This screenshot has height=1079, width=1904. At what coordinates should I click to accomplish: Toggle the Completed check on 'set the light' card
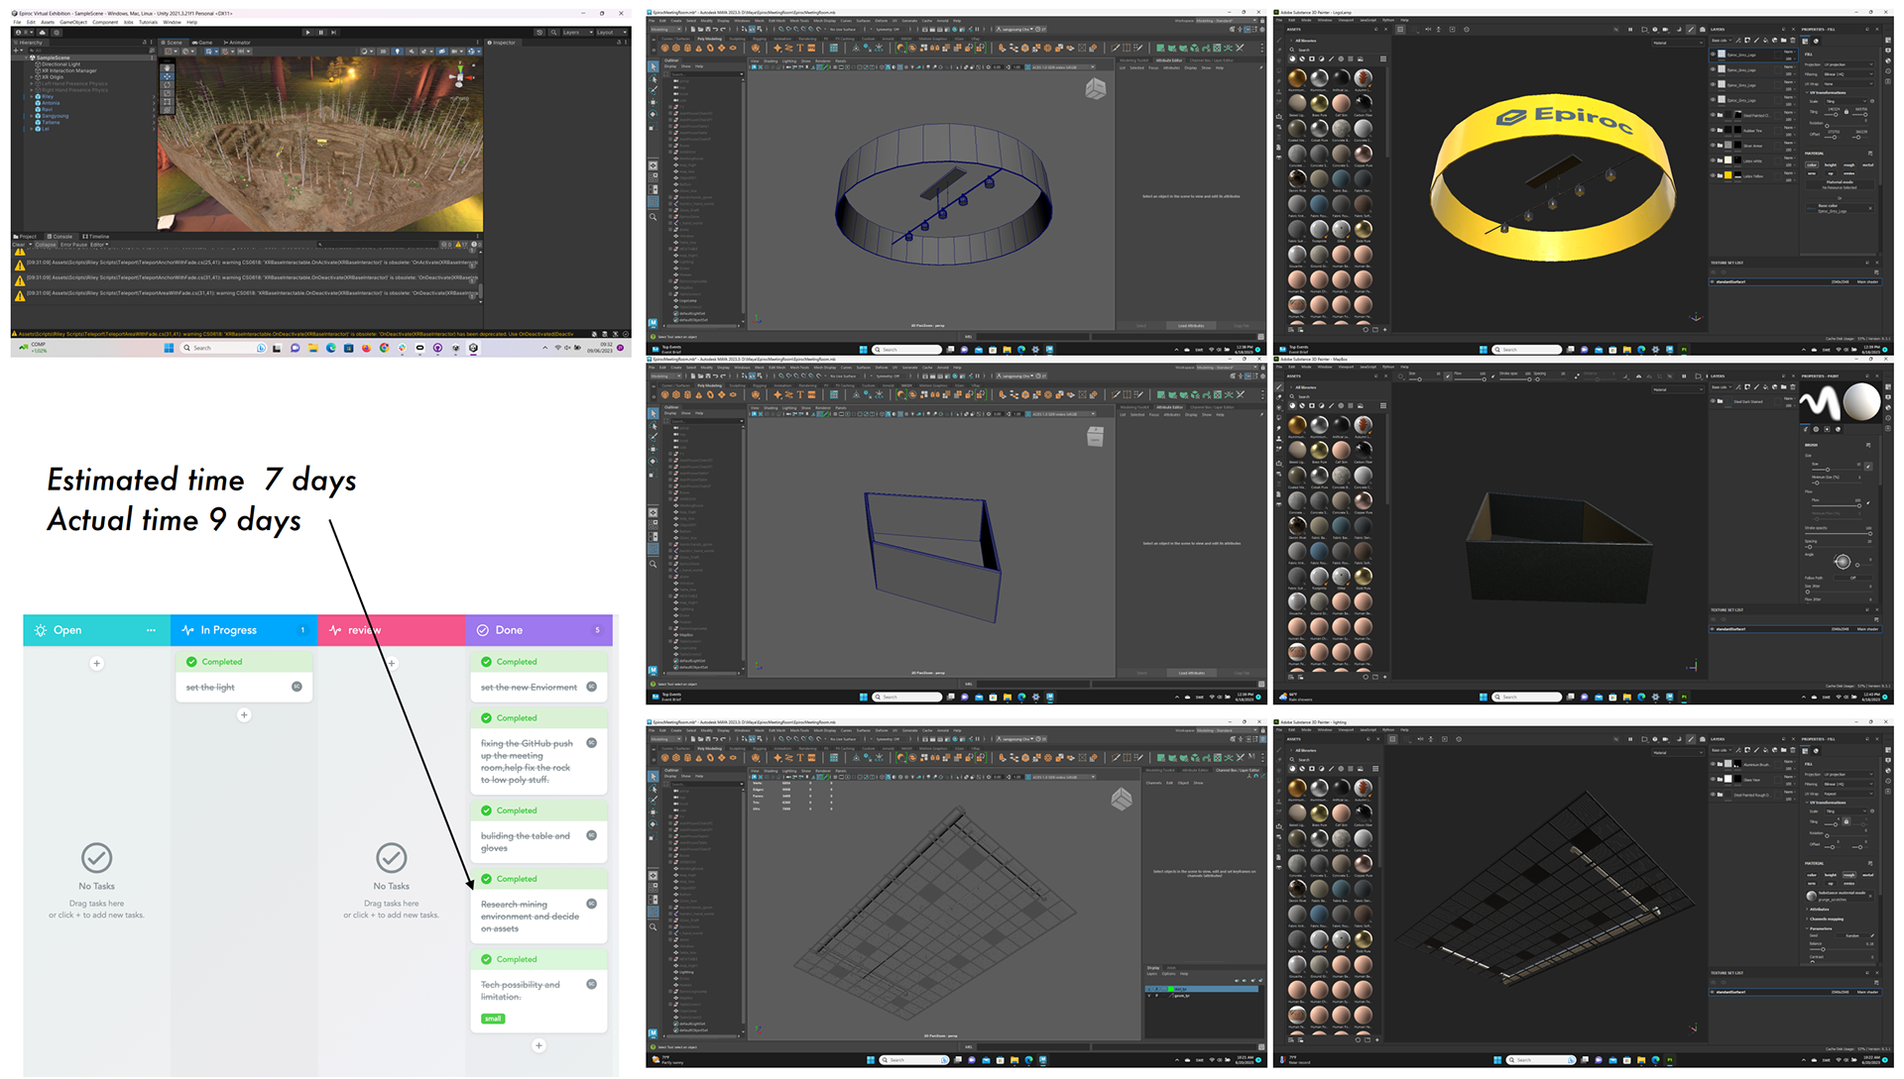(x=191, y=662)
